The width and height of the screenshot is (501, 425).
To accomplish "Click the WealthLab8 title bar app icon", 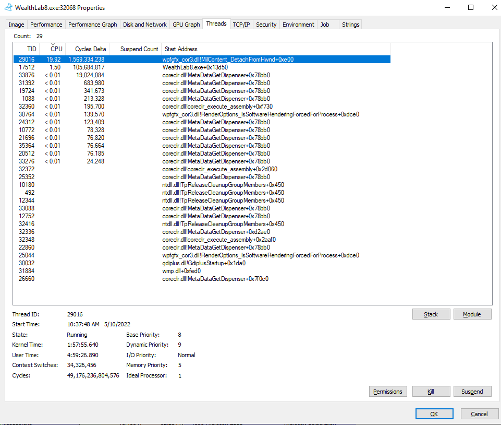I will coord(8,8).
